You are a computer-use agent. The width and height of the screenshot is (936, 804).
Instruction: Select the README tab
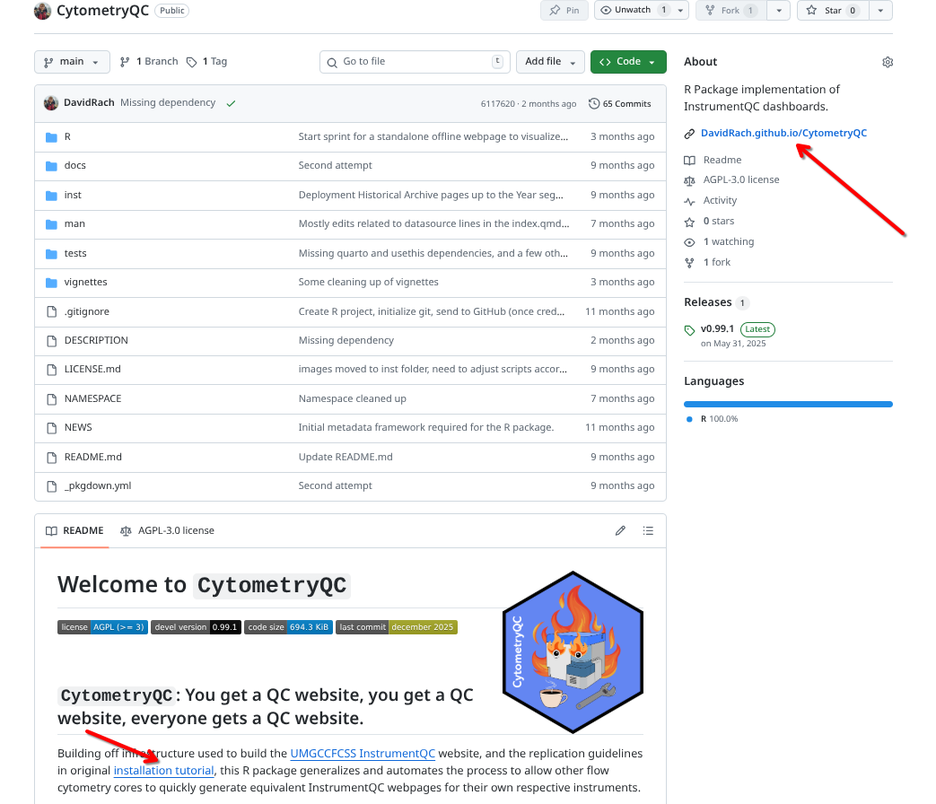click(x=74, y=530)
